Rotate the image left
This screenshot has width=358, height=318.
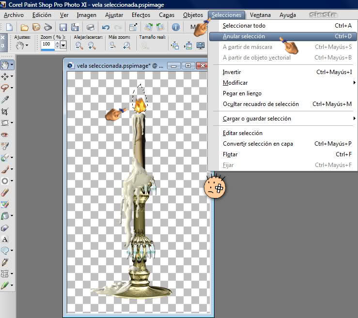tap(160, 27)
